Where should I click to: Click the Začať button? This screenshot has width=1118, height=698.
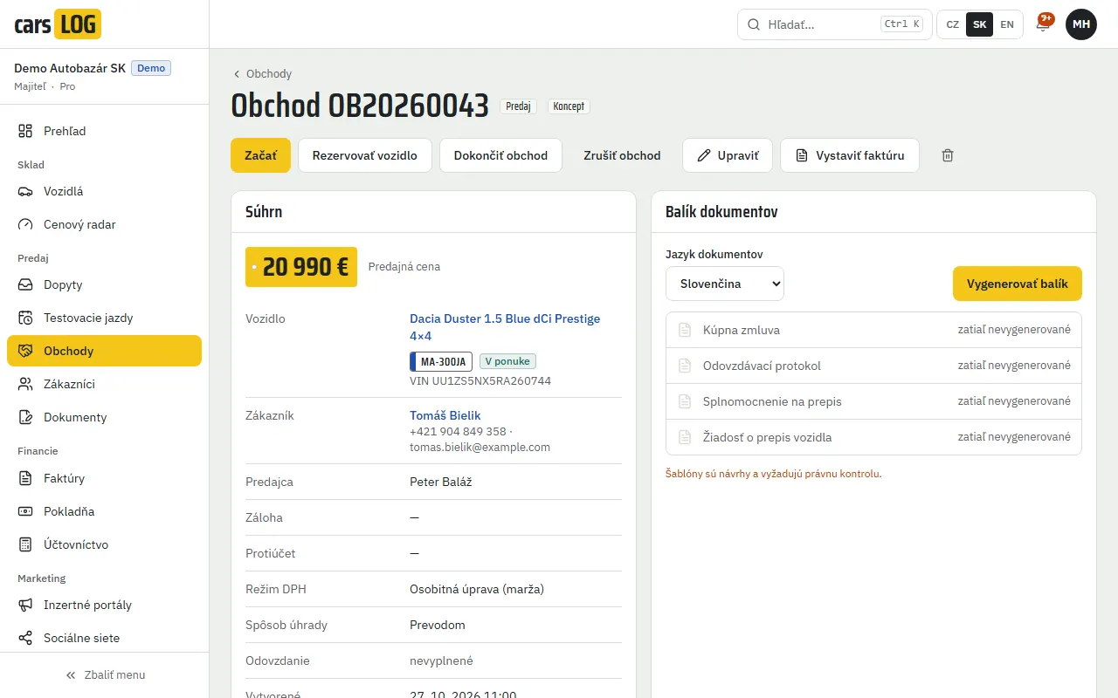(260, 155)
